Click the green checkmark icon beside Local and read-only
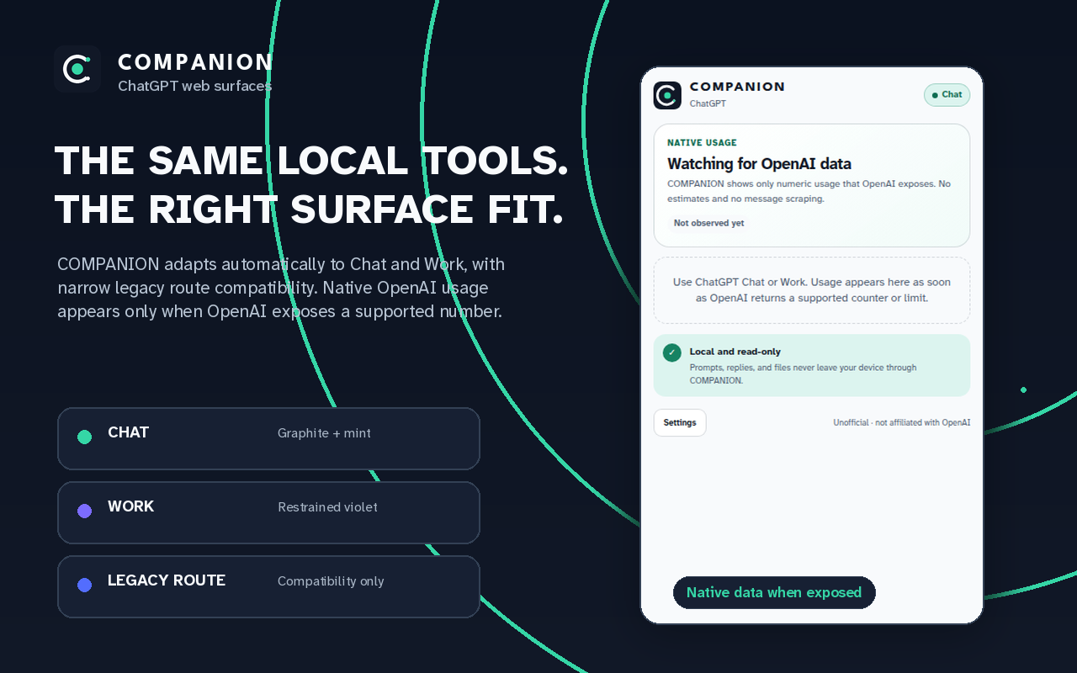 point(671,352)
